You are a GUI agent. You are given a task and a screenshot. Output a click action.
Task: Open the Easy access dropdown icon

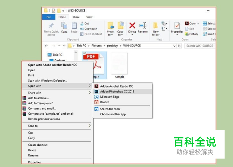click(x=164, y=29)
